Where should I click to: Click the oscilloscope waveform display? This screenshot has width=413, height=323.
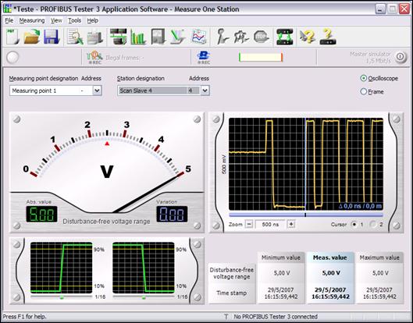click(x=306, y=165)
